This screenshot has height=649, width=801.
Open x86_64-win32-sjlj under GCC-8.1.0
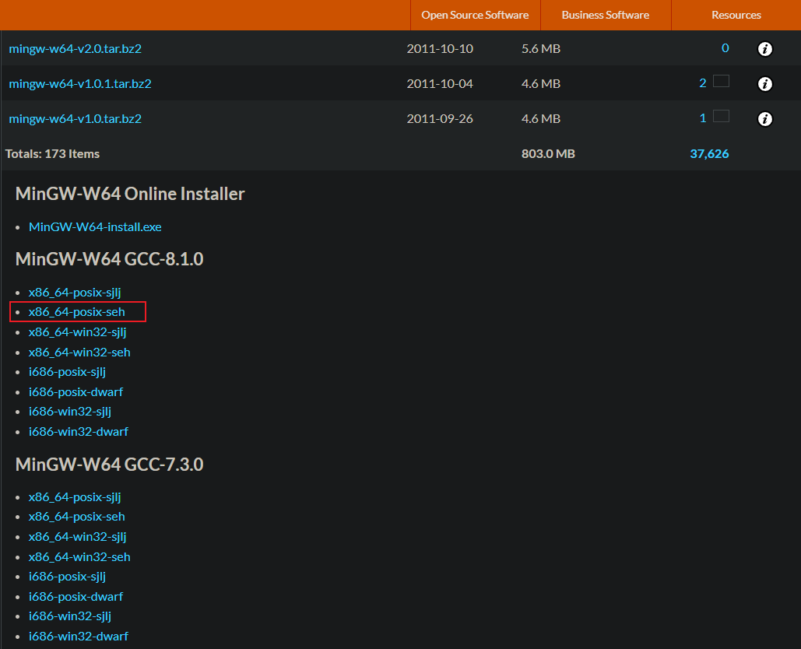(77, 332)
